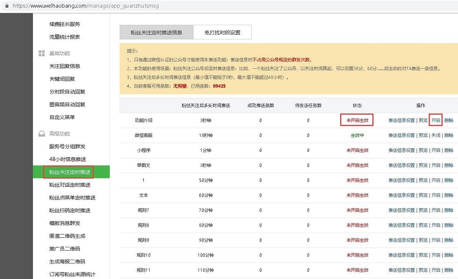Click 开启 for 规则7 row
458x279 pixels.
coord(436,210)
